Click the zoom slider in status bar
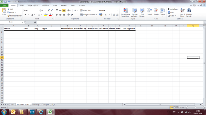 [195, 107]
